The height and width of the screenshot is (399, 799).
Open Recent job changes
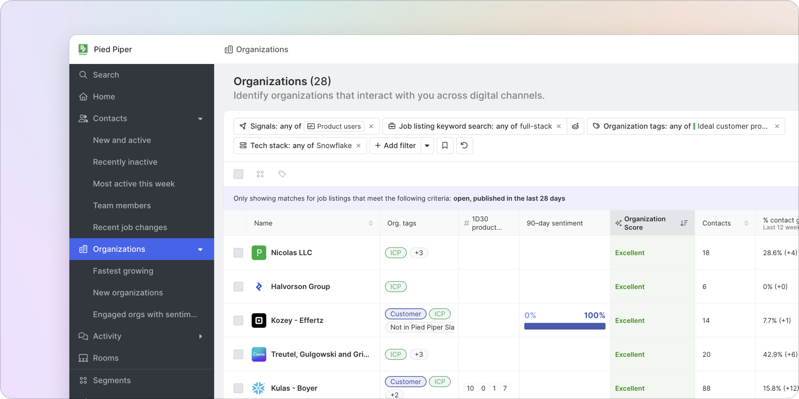(x=130, y=228)
